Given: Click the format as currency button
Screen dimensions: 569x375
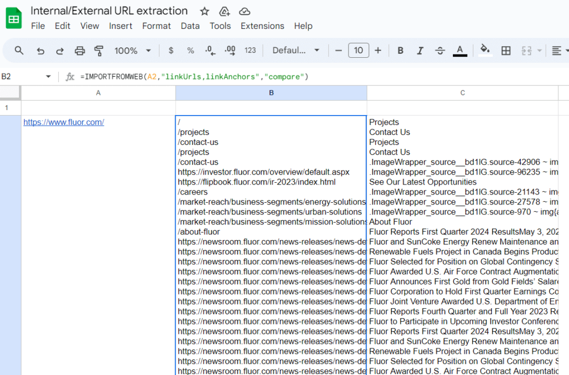Looking at the screenshot, I should click(171, 51).
